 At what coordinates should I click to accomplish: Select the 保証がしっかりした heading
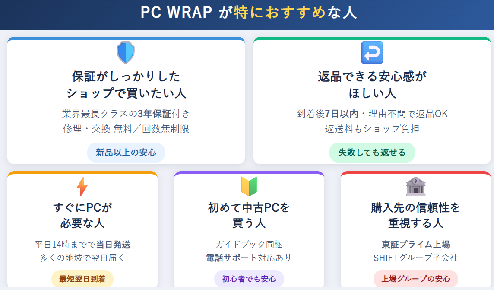coord(126,77)
